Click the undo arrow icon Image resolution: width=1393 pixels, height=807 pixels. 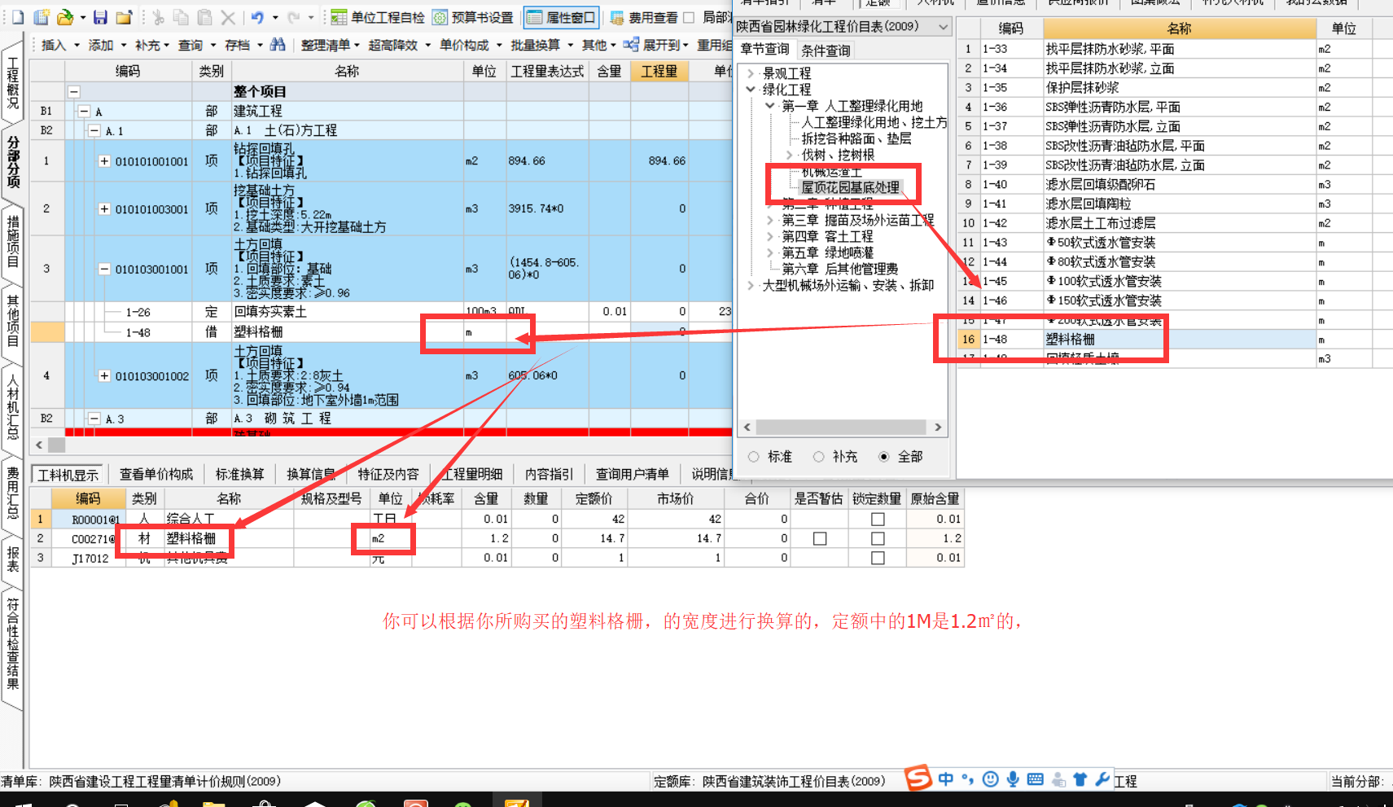(257, 17)
